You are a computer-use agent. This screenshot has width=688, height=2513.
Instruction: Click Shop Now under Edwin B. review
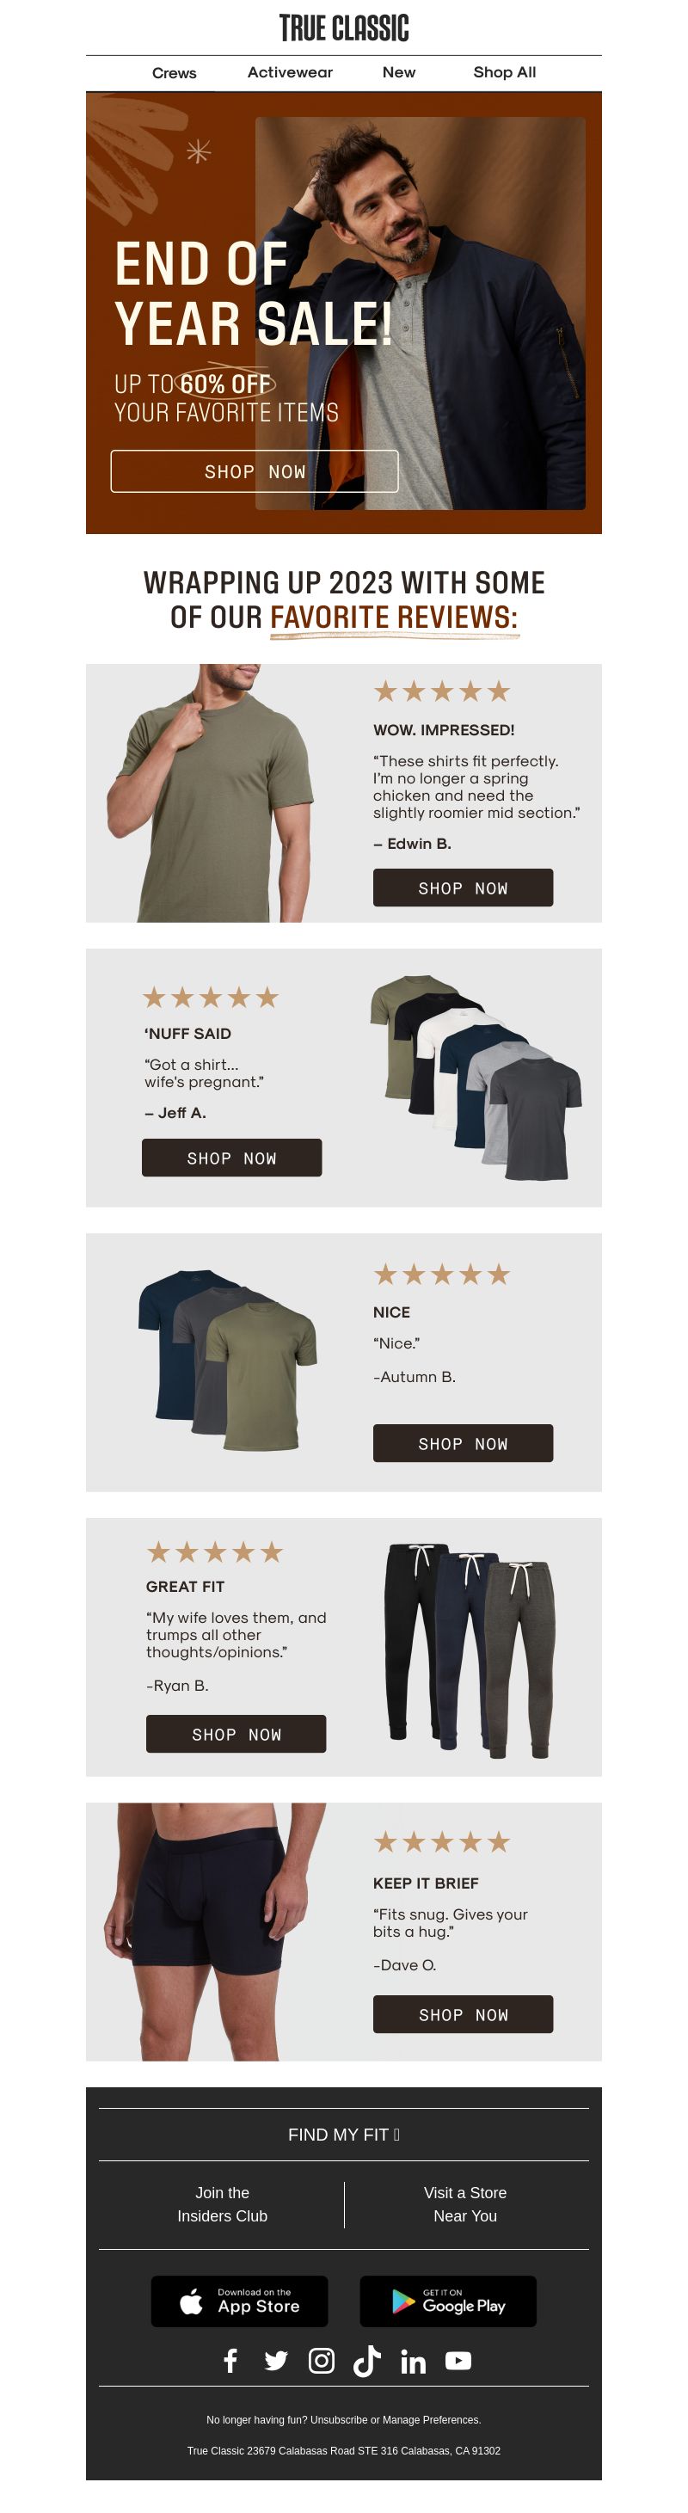pyautogui.click(x=463, y=888)
